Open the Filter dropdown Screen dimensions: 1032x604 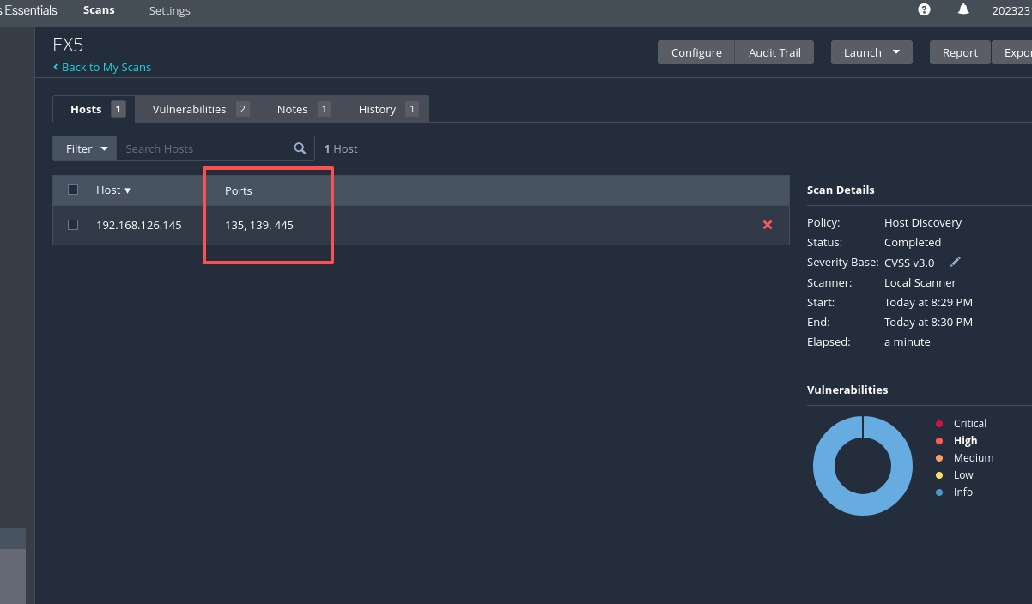pyautogui.click(x=84, y=148)
